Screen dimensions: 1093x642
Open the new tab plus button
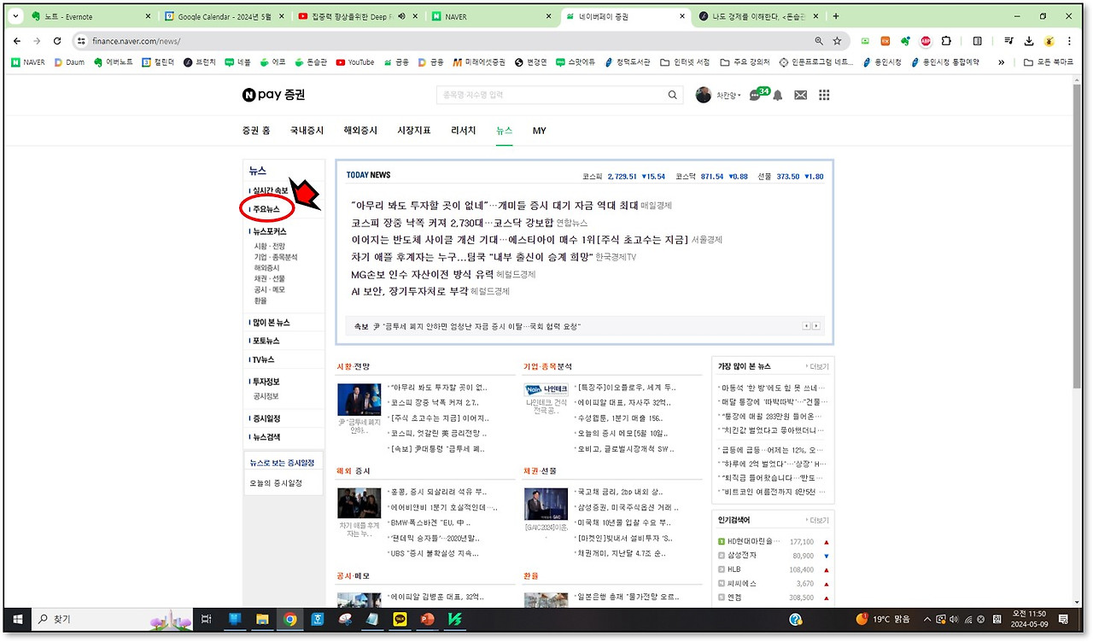tap(836, 16)
